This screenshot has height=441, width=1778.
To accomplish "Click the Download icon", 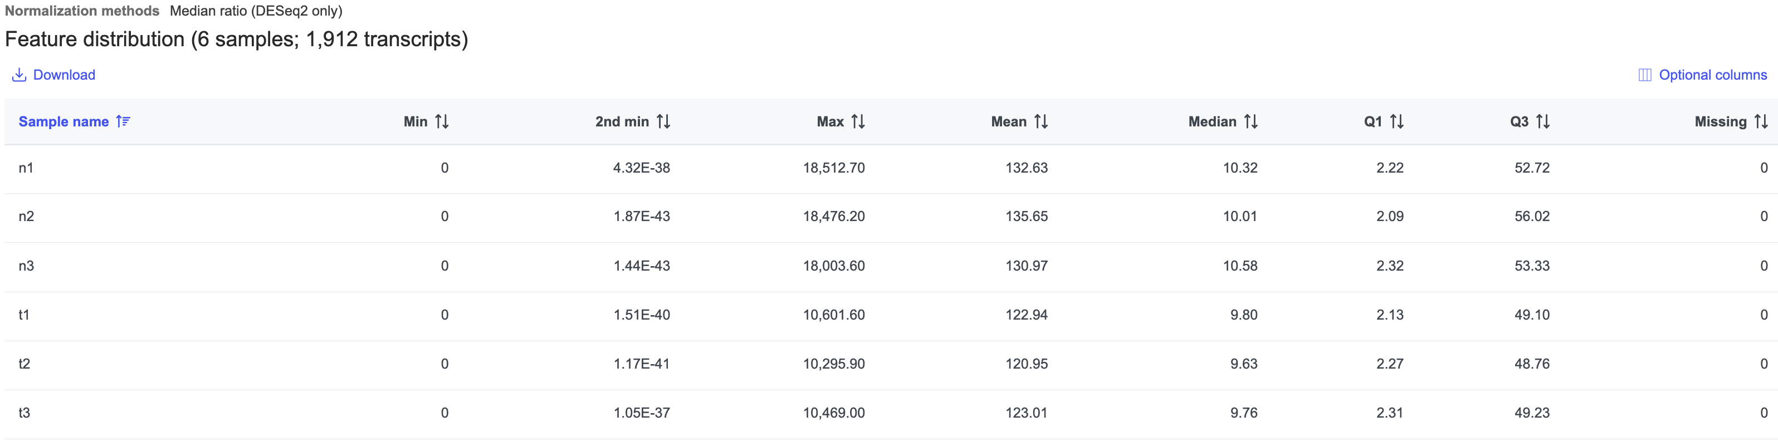I will [18, 75].
